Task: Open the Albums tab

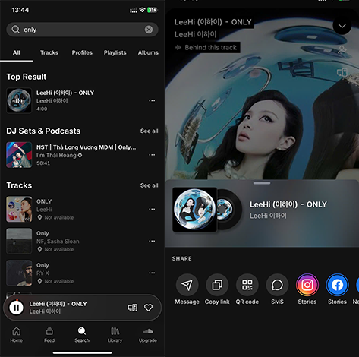Action: point(148,52)
